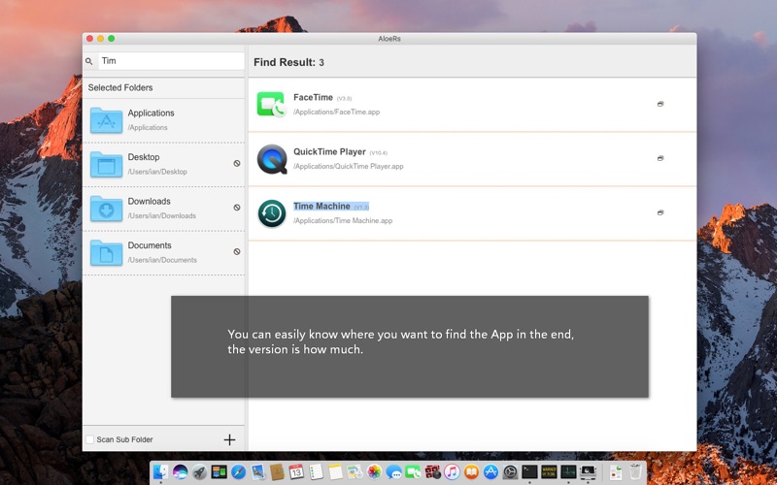Open Trash from the Dock
777x485 pixels.
click(635, 472)
